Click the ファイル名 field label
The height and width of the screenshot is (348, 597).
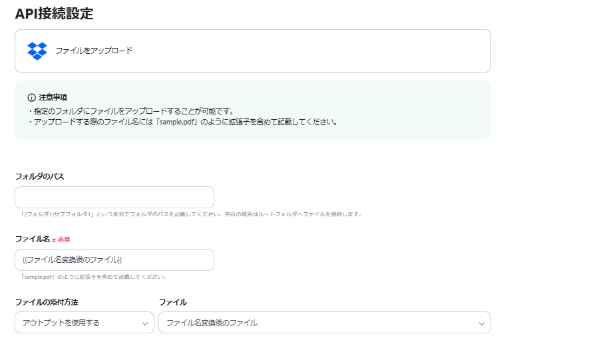click(x=33, y=239)
